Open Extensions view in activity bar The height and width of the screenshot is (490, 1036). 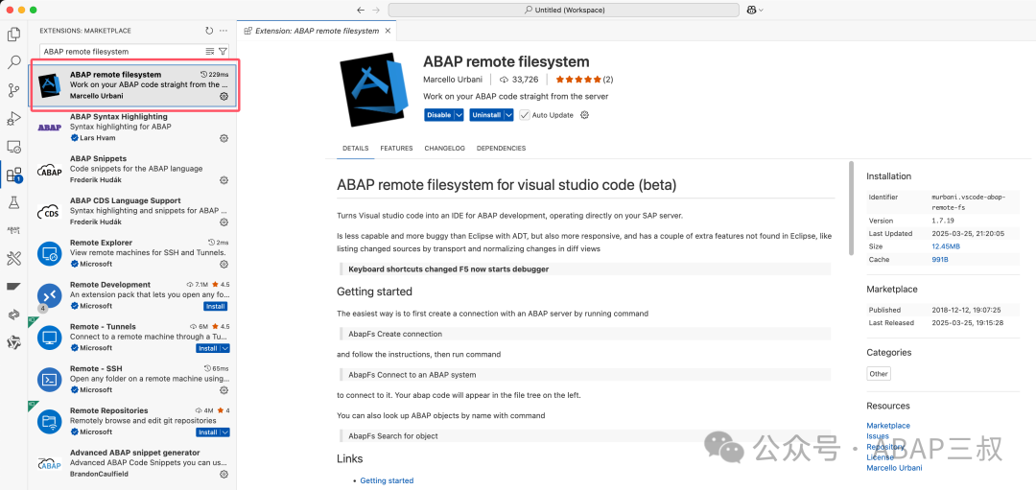[x=13, y=175]
